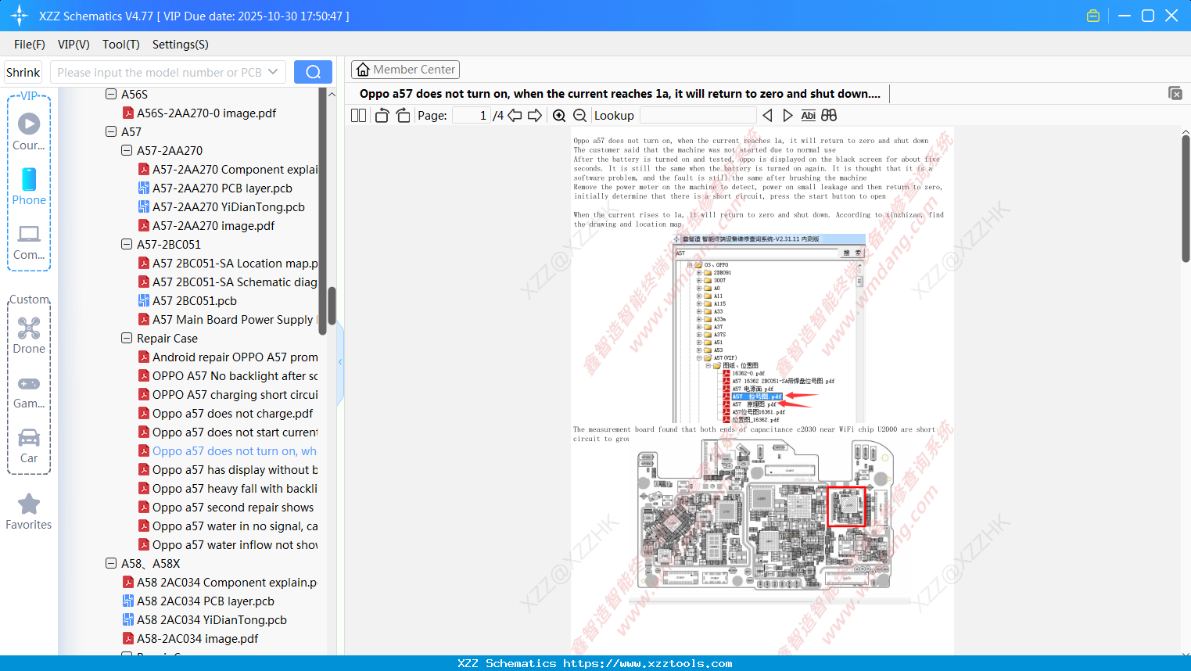Open Favorites star
The image size is (1191, 671).
coord(29,504)
